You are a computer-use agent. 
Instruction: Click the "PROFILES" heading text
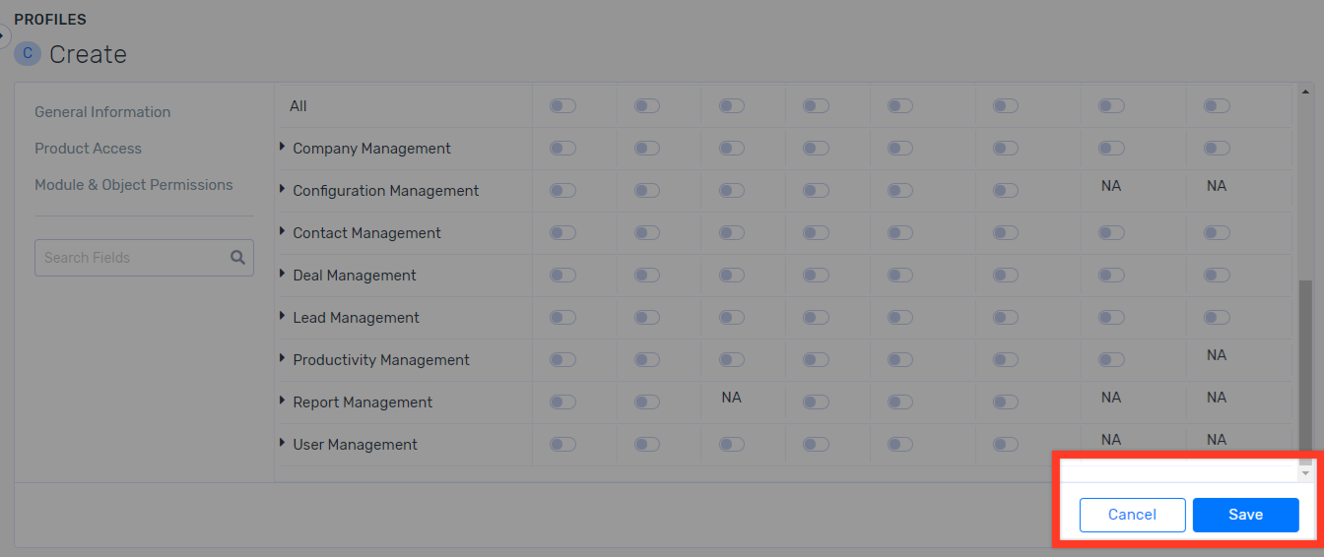point(50,20)
